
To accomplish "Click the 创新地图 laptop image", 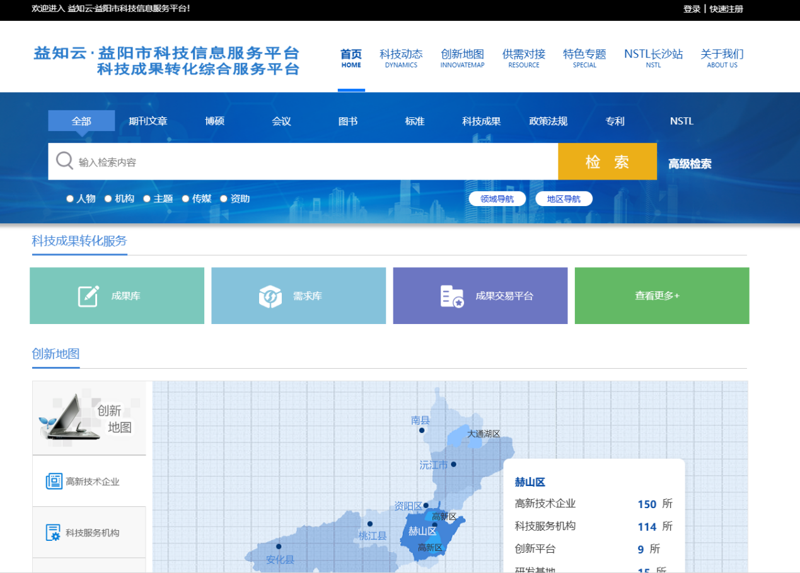I will pyautogui.click(x=71, y=417).
